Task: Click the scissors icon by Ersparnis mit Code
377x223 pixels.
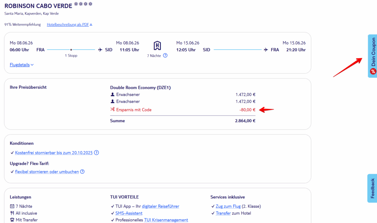Action: (x=112, y=109)
